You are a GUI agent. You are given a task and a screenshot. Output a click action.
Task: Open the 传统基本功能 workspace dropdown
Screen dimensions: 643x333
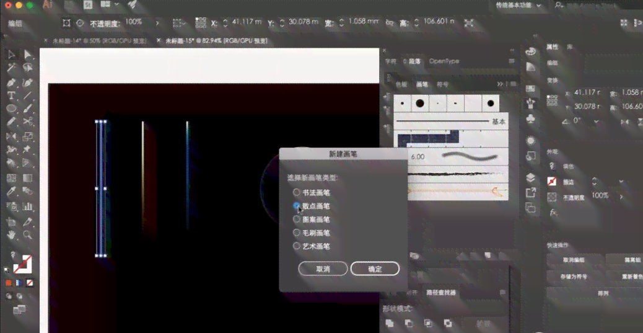pos(518,6)
